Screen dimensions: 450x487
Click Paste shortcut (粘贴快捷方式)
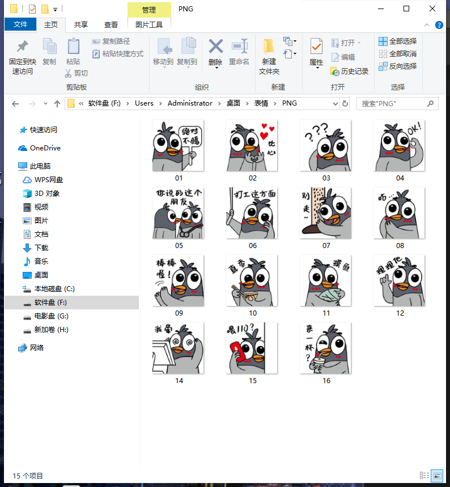coord(118,54)
